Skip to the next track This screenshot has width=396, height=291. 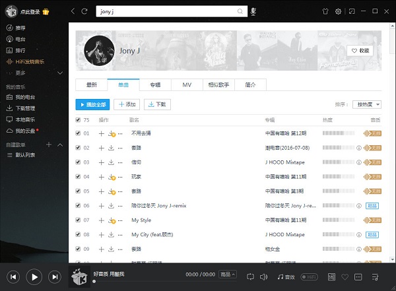point(55,276)
